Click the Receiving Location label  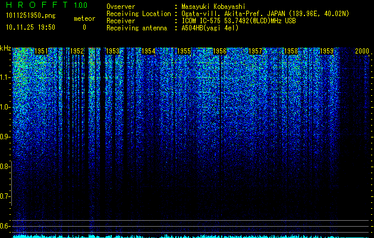click(x=139, y=14)
